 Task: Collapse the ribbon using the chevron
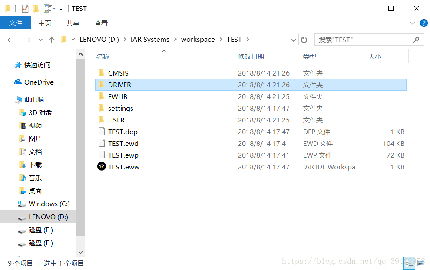pyautogui.click(x=413, y=23)
